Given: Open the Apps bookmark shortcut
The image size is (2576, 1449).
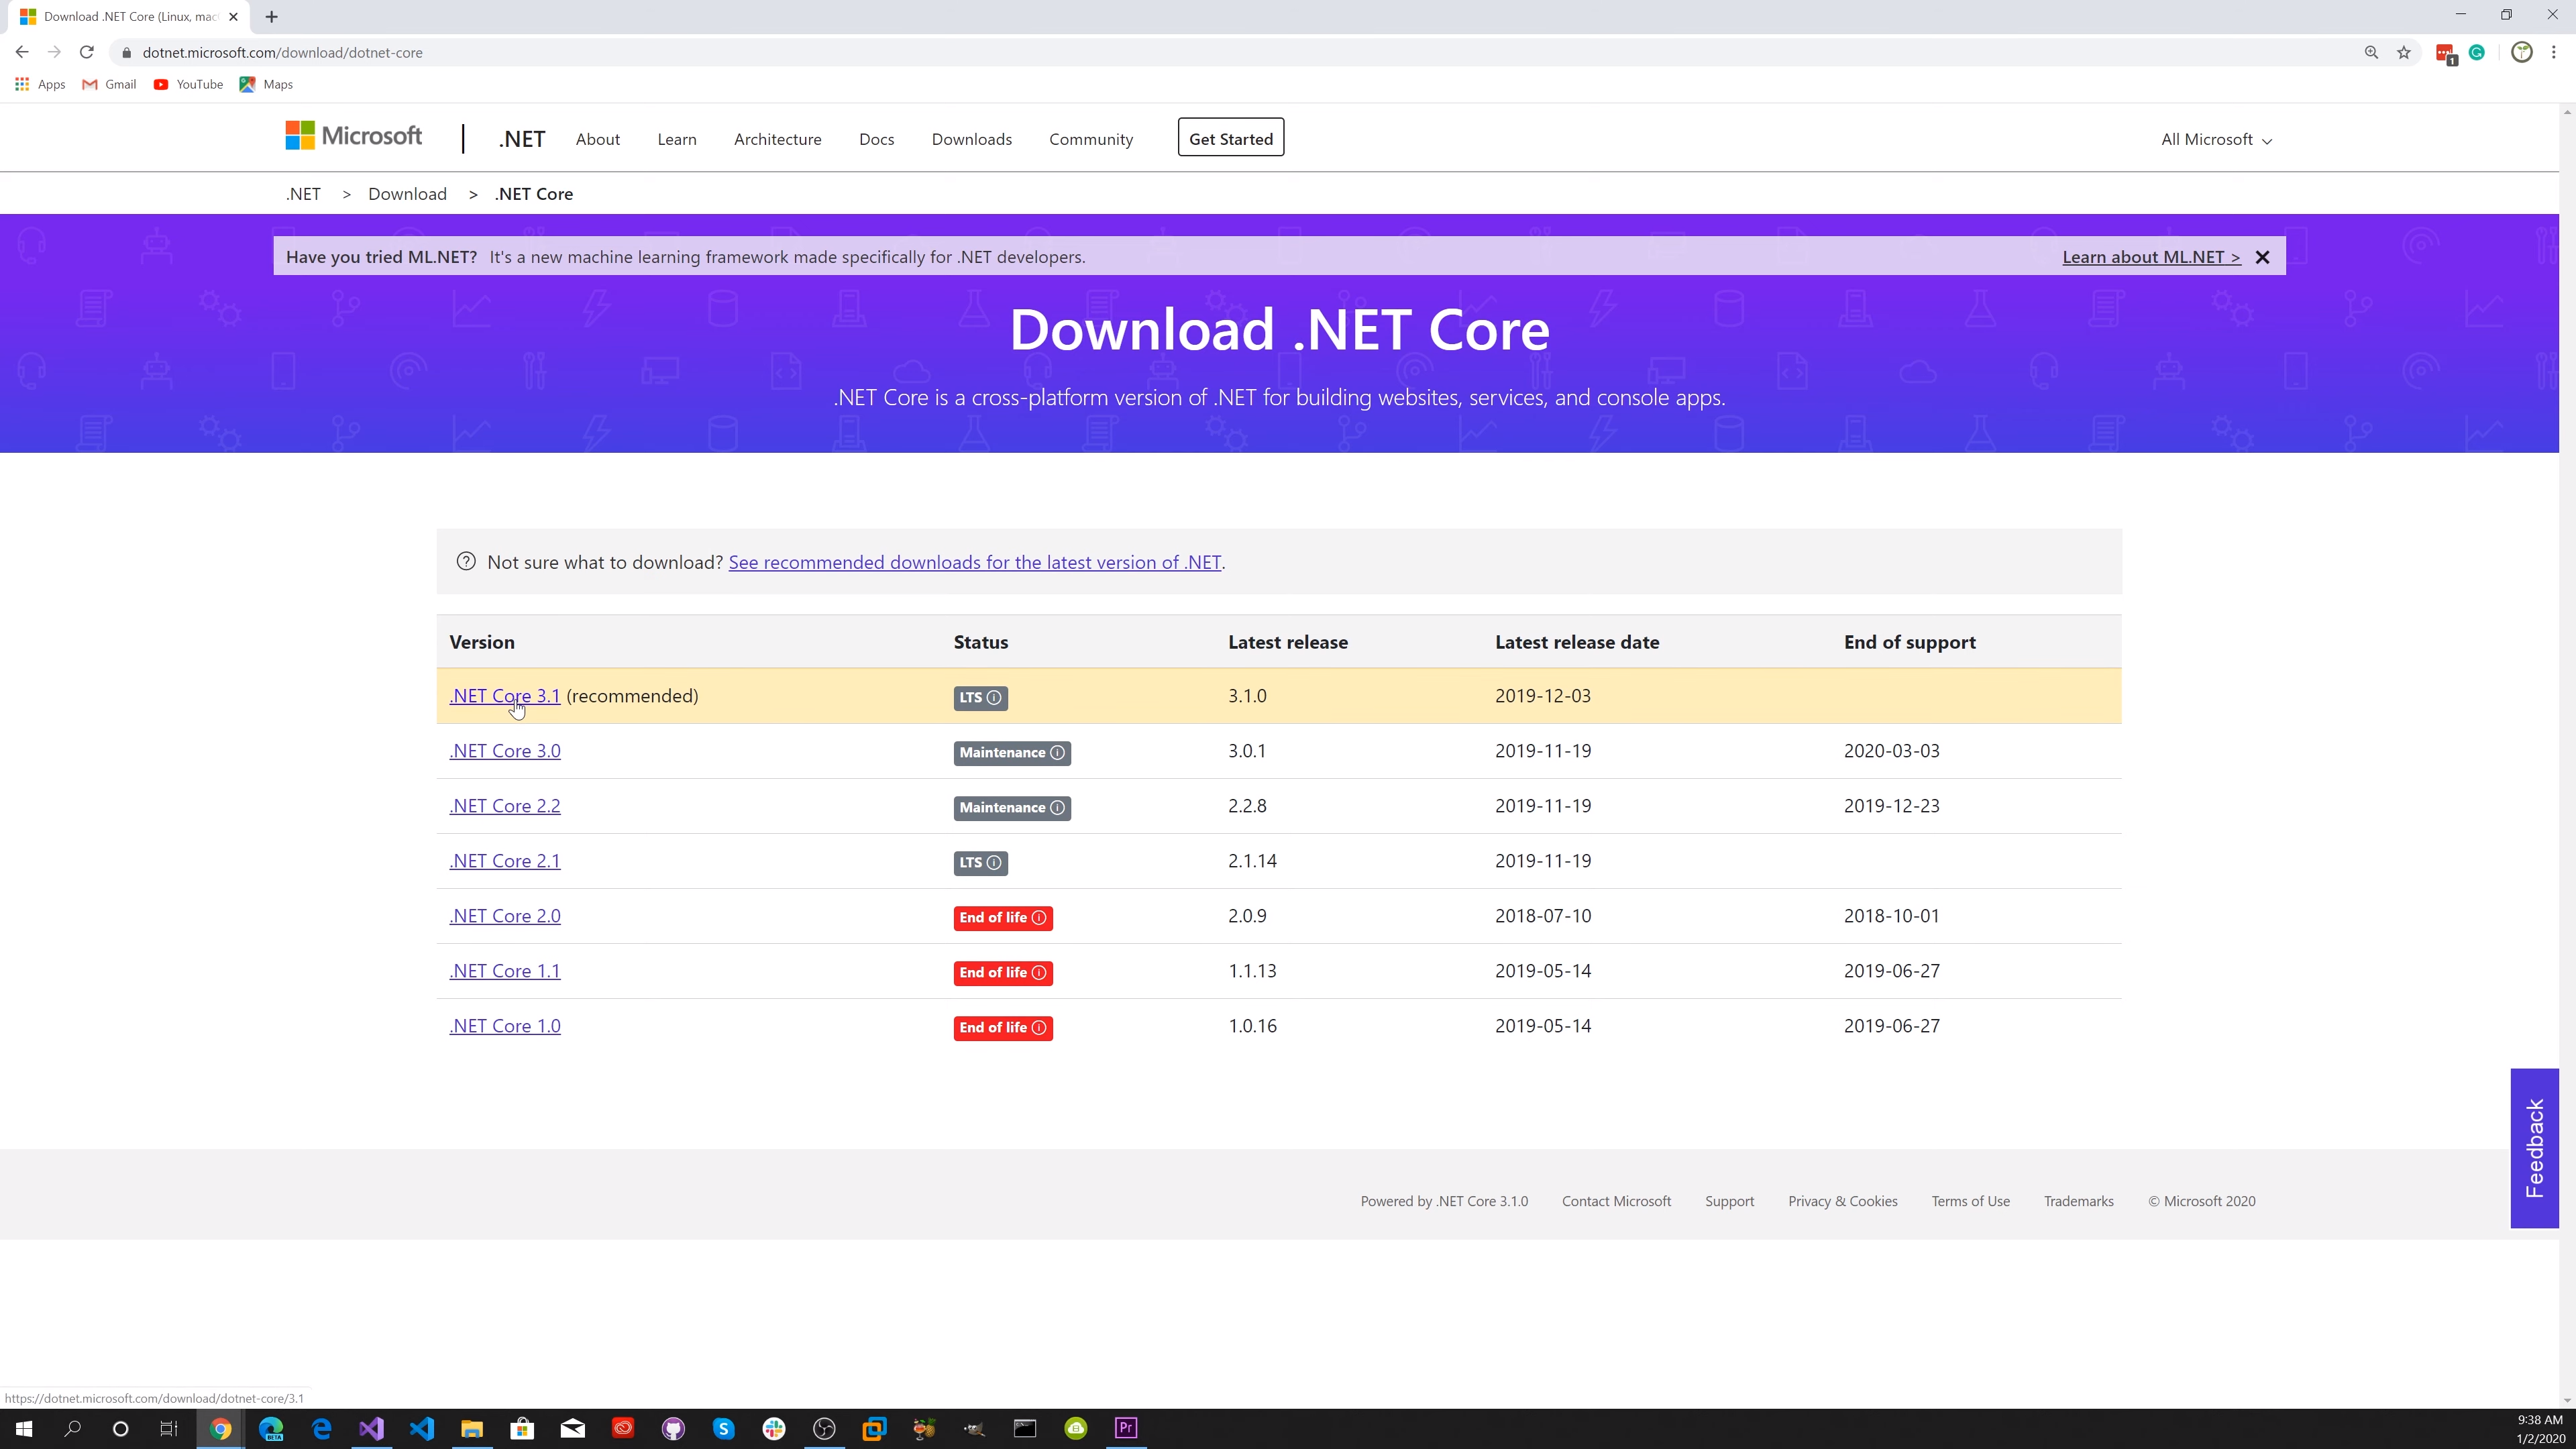Looking at the screenshot, I should pyautogui.click(x=40, y=84).
